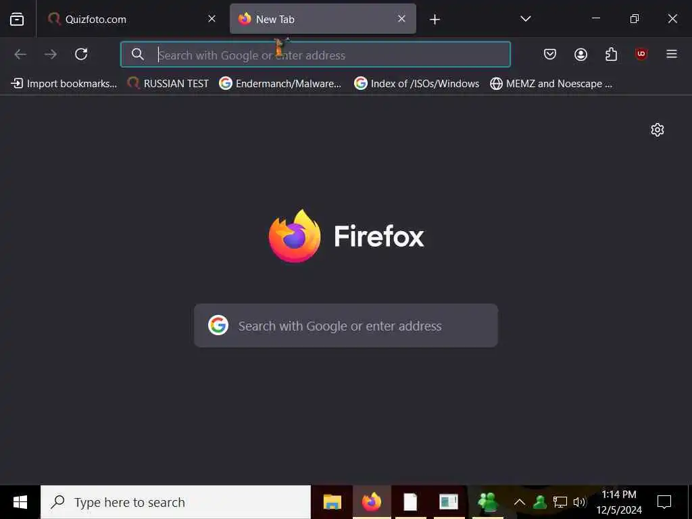Click the Firefox taskbar icon
The width and height of the screenshot is (692, 519).
(x=372, y=502)
